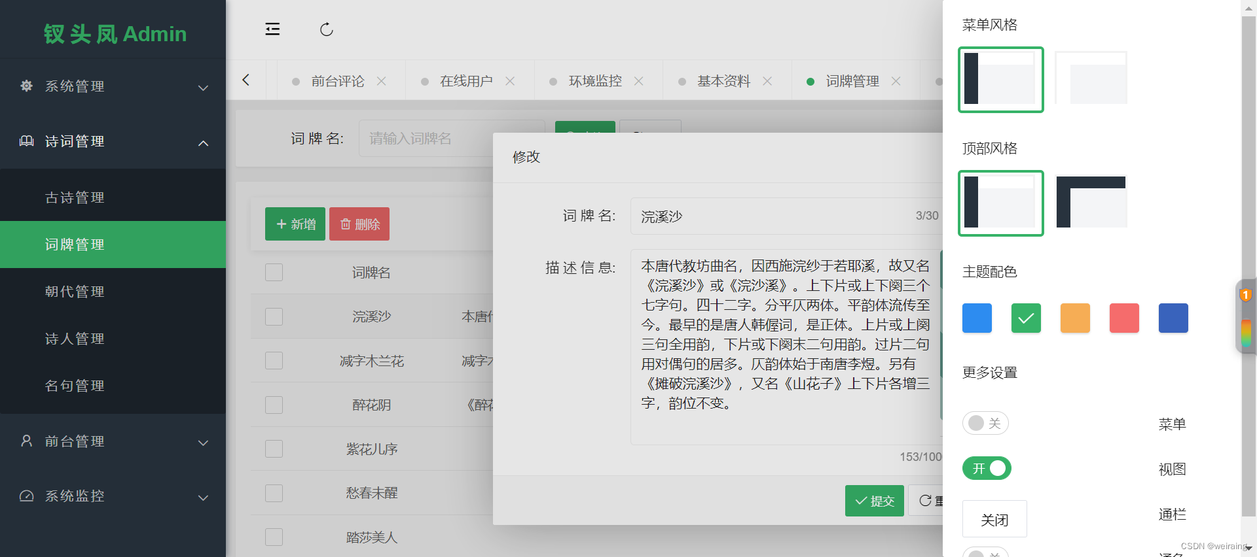
Task: Tick the checkbox for 浣溪沙 row
Action: [x=274, y=316]
